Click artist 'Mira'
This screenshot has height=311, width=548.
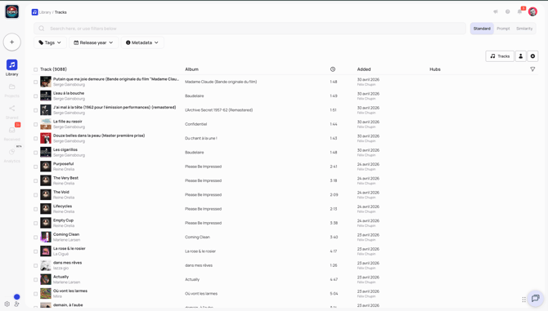[x=57, y=296]
